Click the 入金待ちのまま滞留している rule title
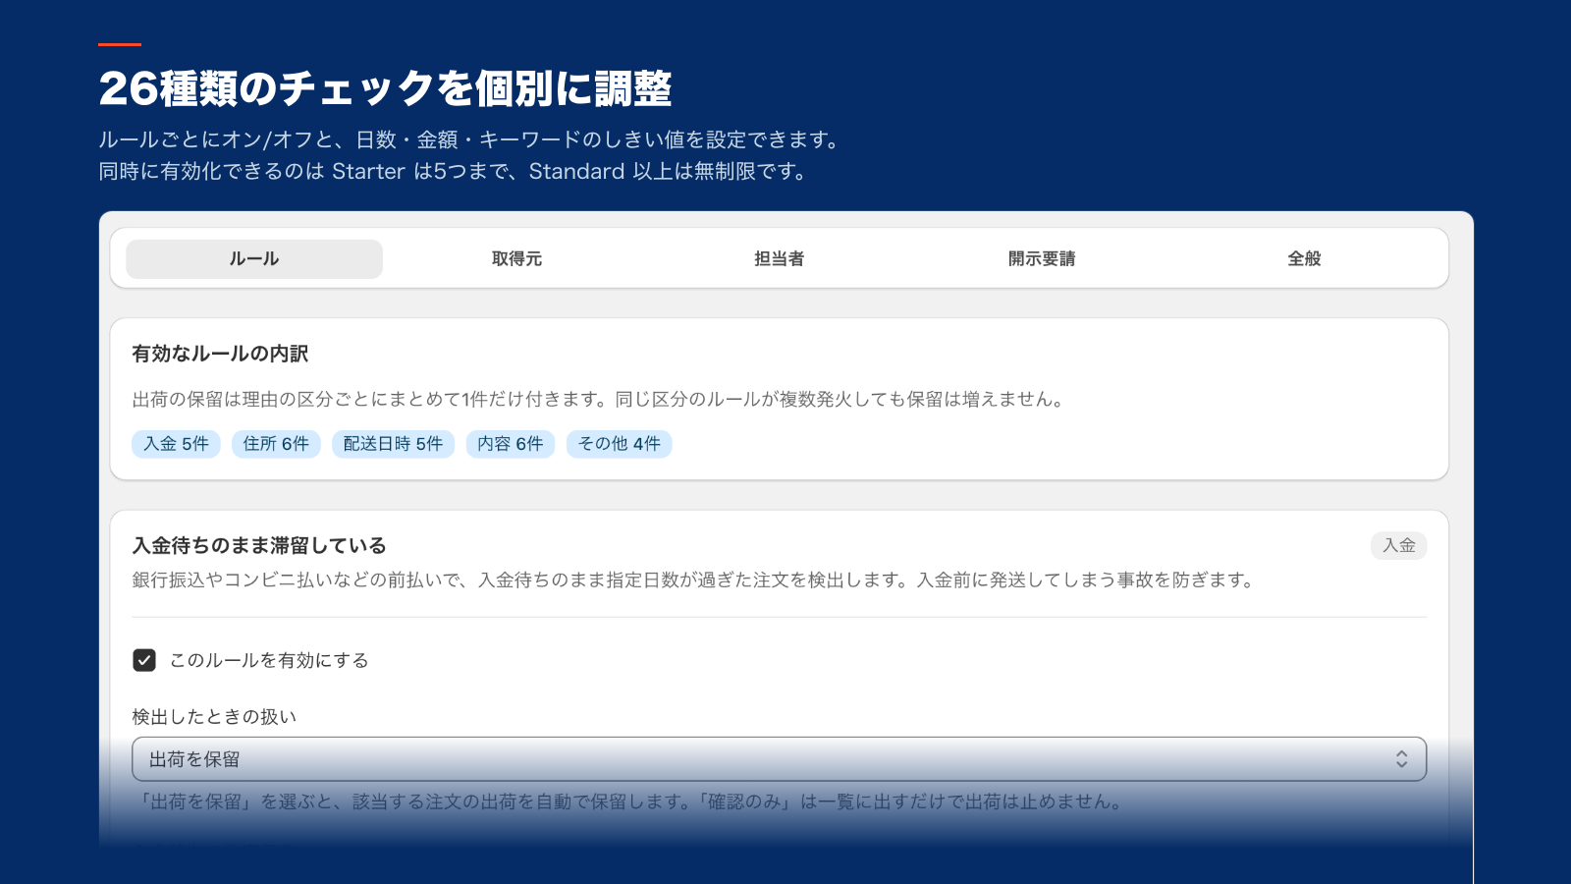 point(259,545)
